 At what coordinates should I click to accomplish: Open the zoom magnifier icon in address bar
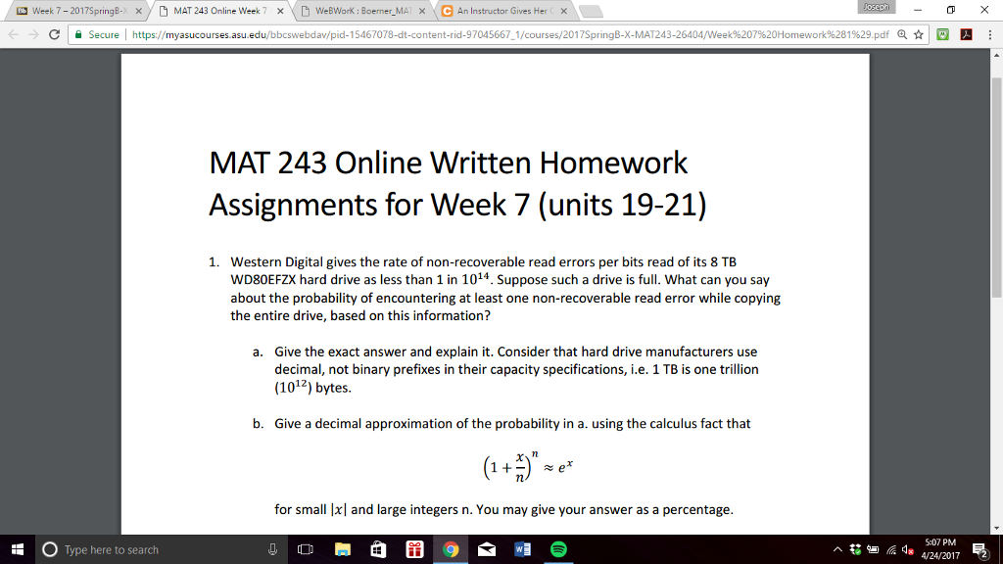tap(902, 34)
